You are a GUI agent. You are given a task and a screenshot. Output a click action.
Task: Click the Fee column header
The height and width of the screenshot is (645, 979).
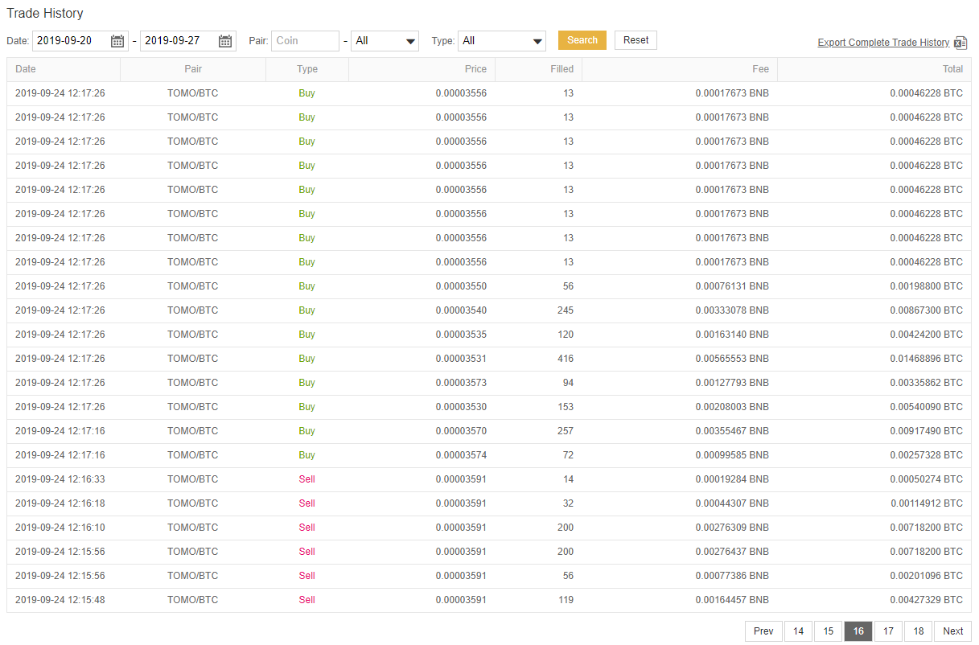(680, 69)
